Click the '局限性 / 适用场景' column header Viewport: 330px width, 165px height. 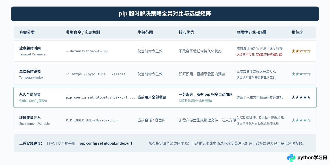coord(251,32)
